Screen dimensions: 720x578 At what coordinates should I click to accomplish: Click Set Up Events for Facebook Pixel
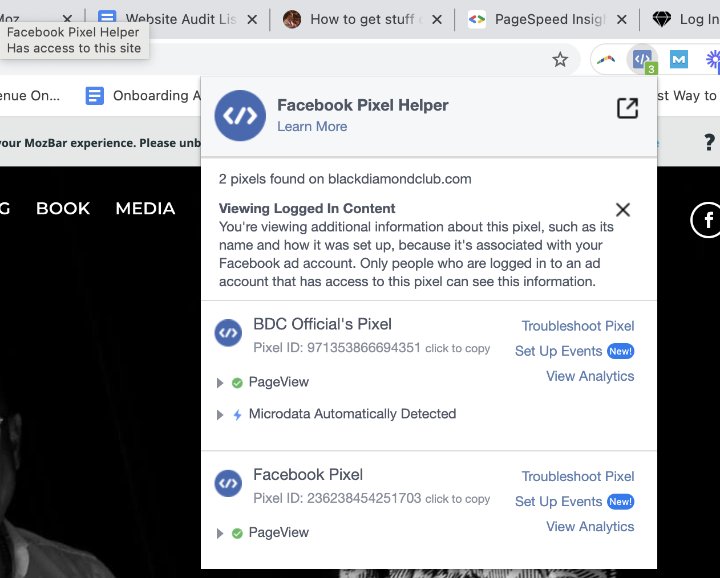tap(559, 502)
